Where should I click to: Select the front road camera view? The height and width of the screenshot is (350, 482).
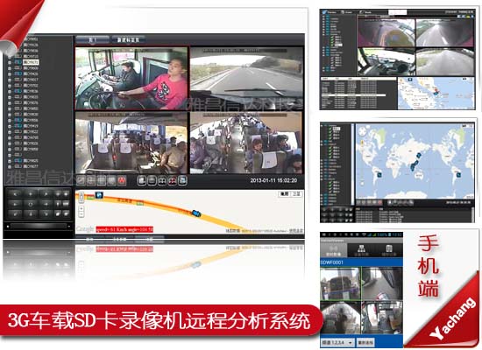(x=247, y=78)
